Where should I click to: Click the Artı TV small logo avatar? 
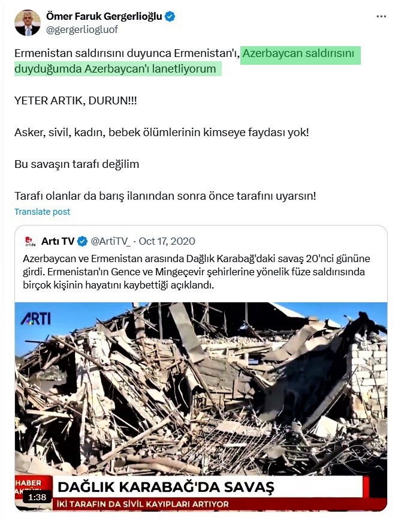[x=31, y=242]
